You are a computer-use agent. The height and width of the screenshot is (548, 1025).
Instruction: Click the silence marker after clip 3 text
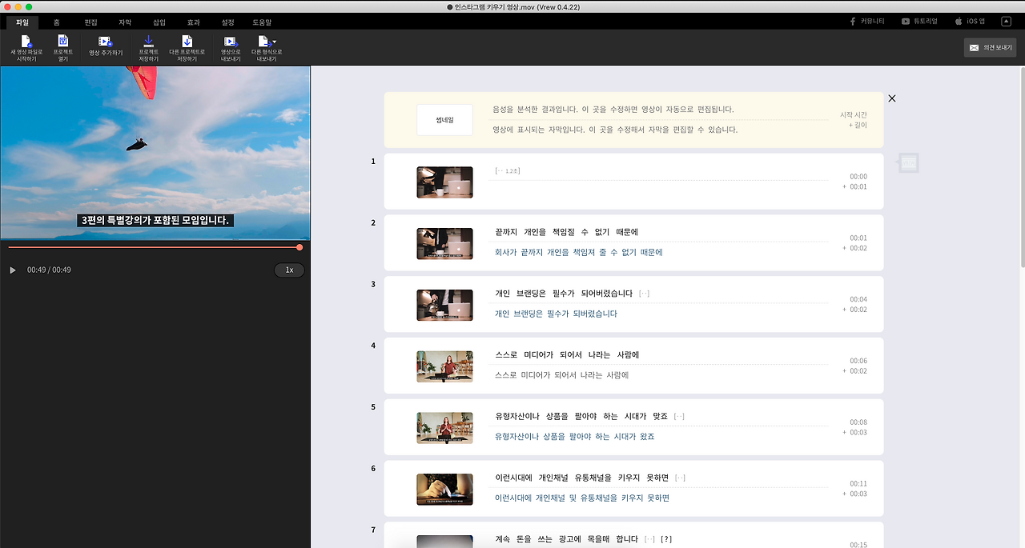pyautogui.click(x=645, y=294)
